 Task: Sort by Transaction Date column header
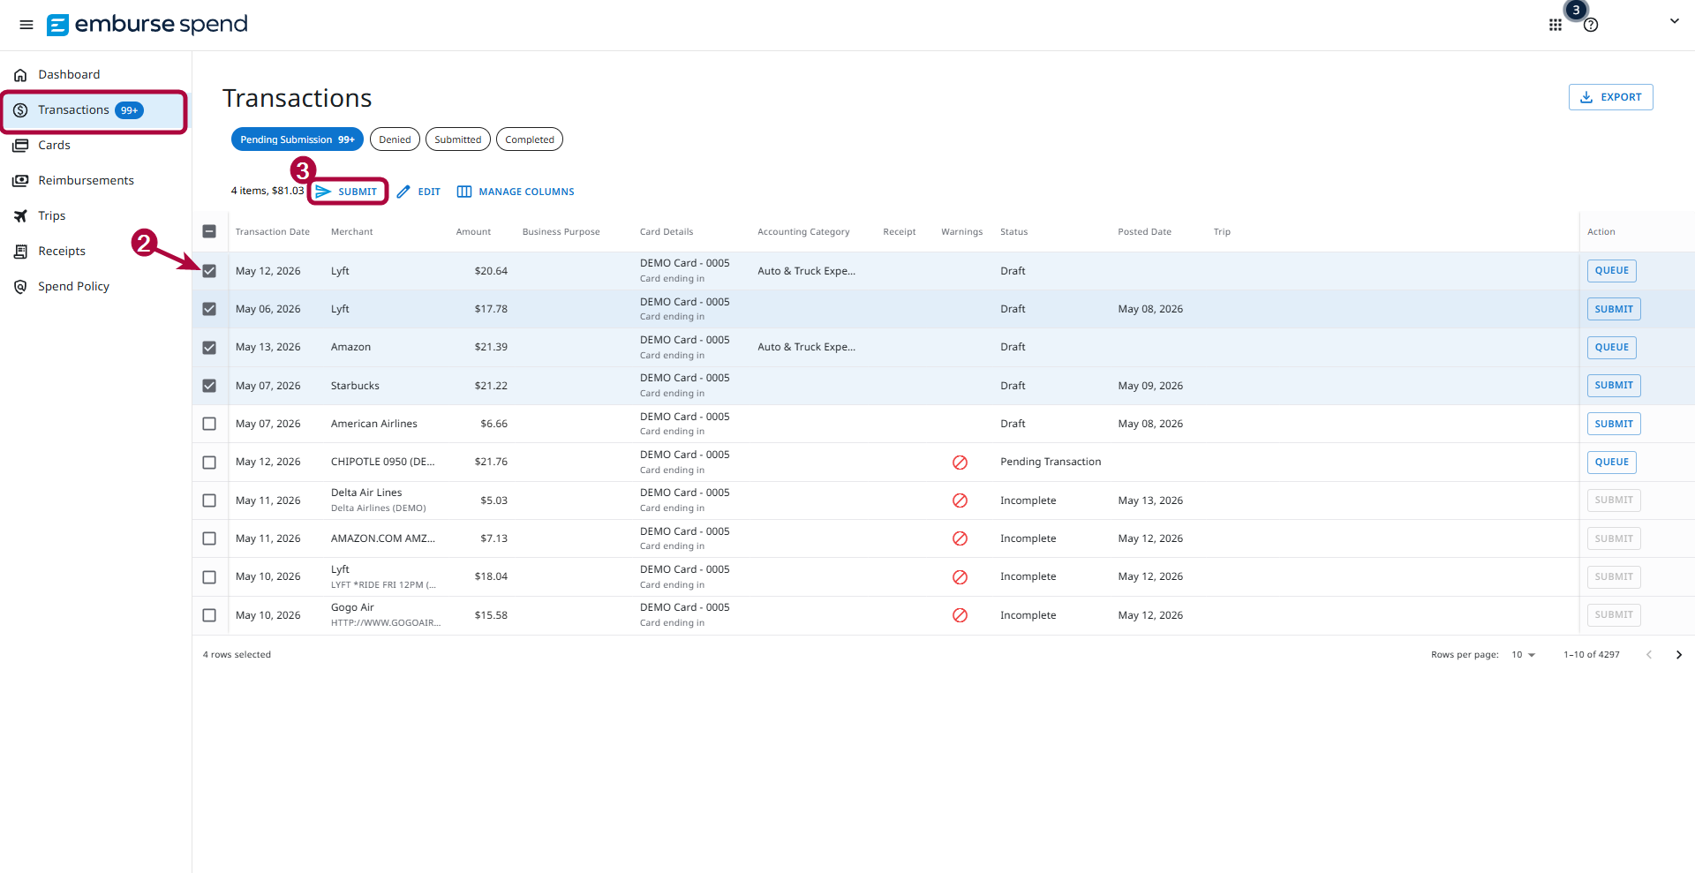pyautogui.click(x=272, y=232)
